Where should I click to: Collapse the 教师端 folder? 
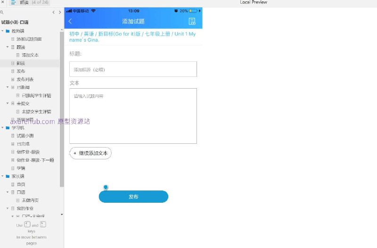pyautogui.click(x=2, y=31)
